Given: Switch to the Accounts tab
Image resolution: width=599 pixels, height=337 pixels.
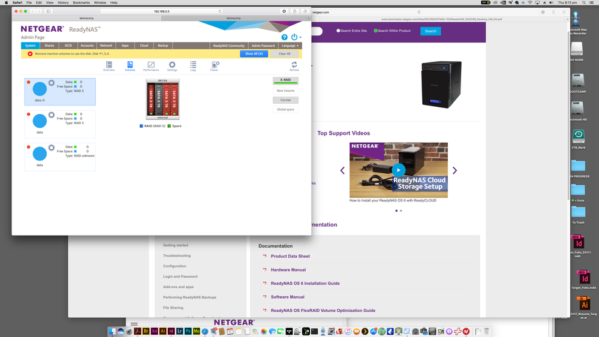Looking at the screenshot, I should pos(87,46).
